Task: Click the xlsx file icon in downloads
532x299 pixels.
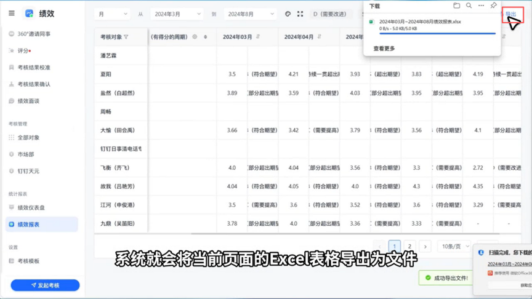Action: pos(371,22)
